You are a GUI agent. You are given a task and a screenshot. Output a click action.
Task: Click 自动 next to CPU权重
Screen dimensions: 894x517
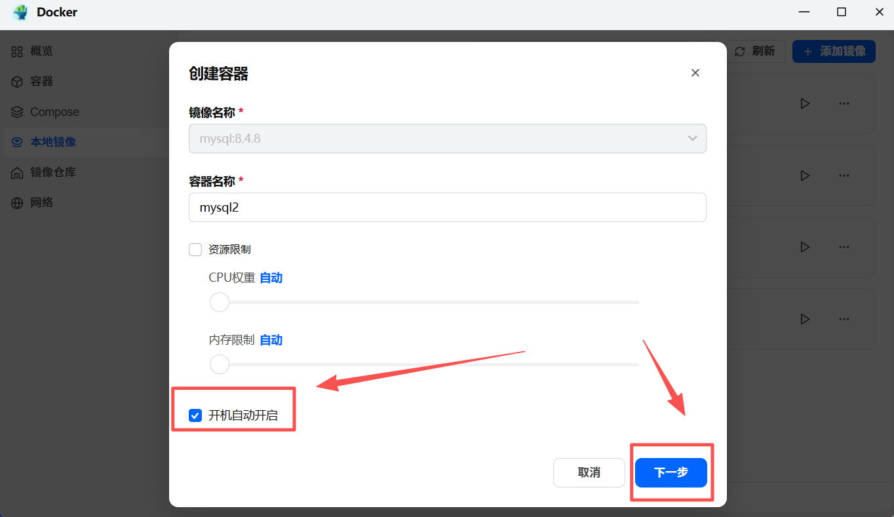tap(271, 278)
